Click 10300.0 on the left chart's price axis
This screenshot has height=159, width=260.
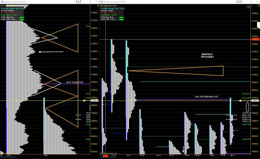pos(94,129)
